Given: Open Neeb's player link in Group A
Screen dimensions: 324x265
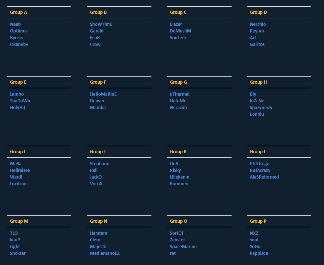Looking at the screenshot, I should [x=16, y=24].
